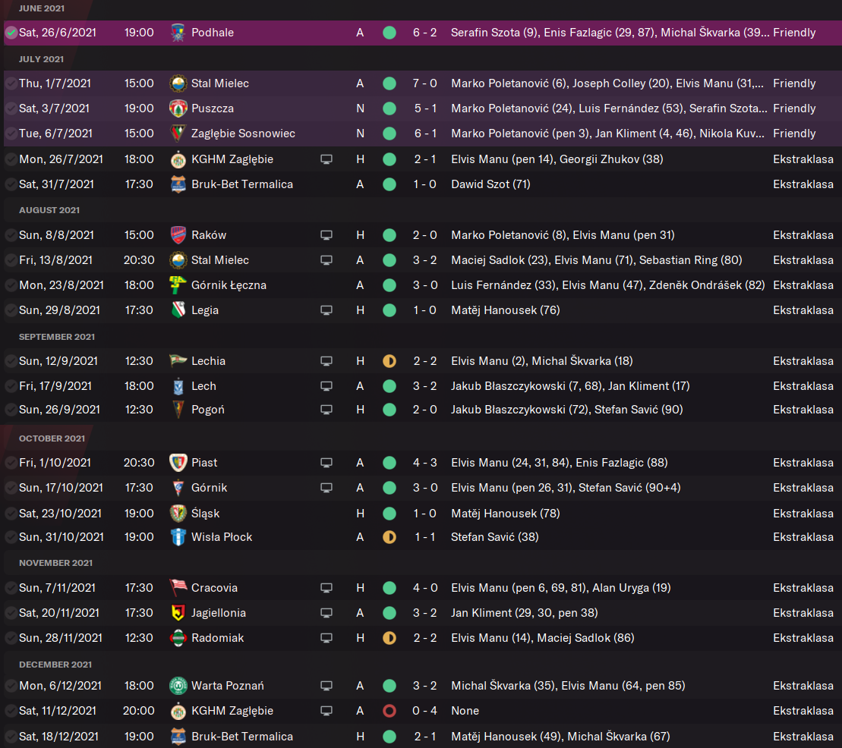Viewport: 842px width, 748px height.
Task: Click TV broadcast icon for Cracovia match
Action: (326, 588)
